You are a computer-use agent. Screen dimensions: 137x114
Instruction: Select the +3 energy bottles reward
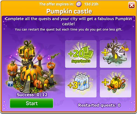click(81, 84)
